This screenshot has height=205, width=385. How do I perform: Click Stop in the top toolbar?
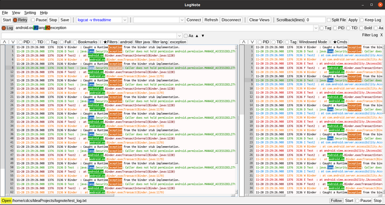[53, 20]
